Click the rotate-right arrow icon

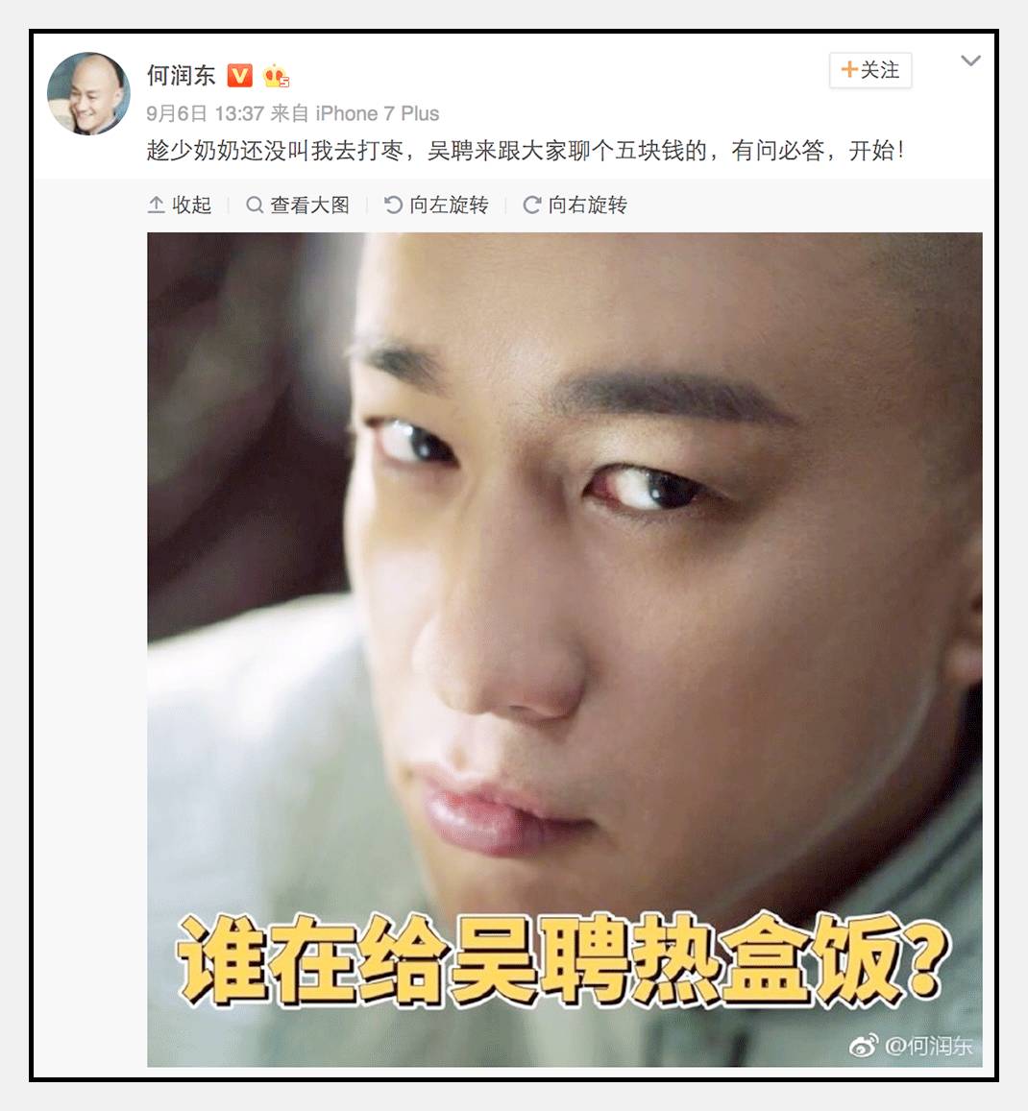click(531, 205)
